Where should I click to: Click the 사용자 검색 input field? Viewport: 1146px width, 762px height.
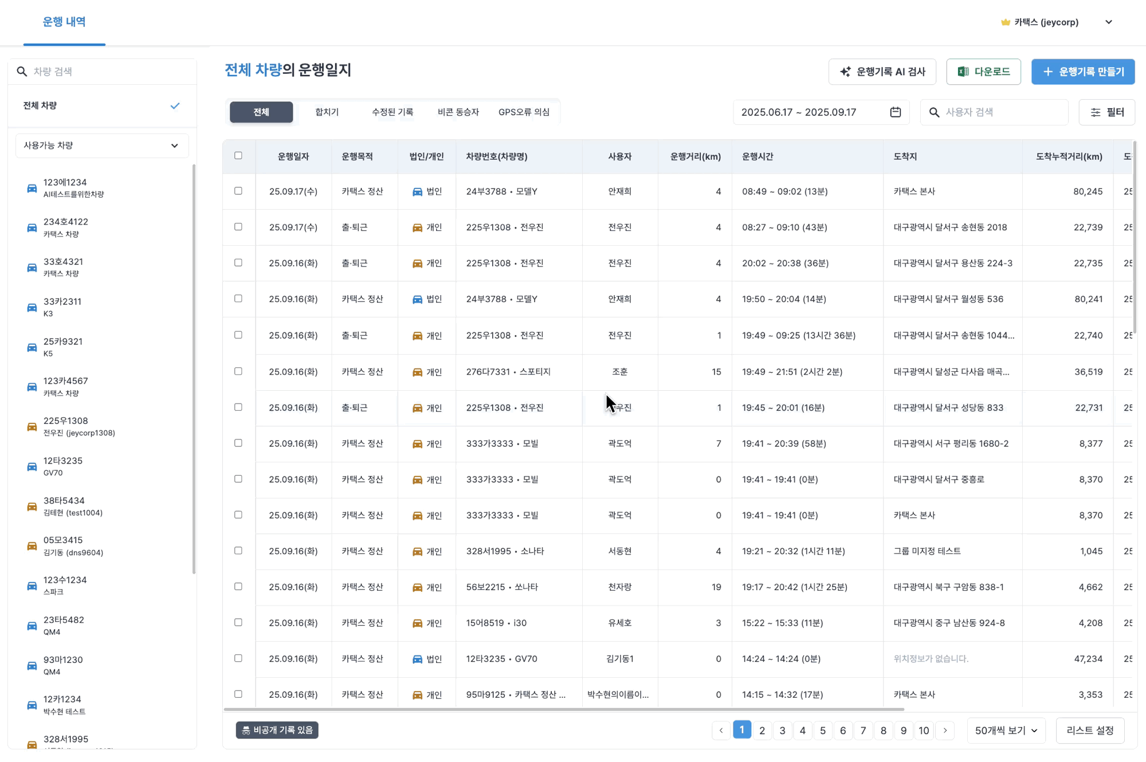click(x=1003, y=112)
